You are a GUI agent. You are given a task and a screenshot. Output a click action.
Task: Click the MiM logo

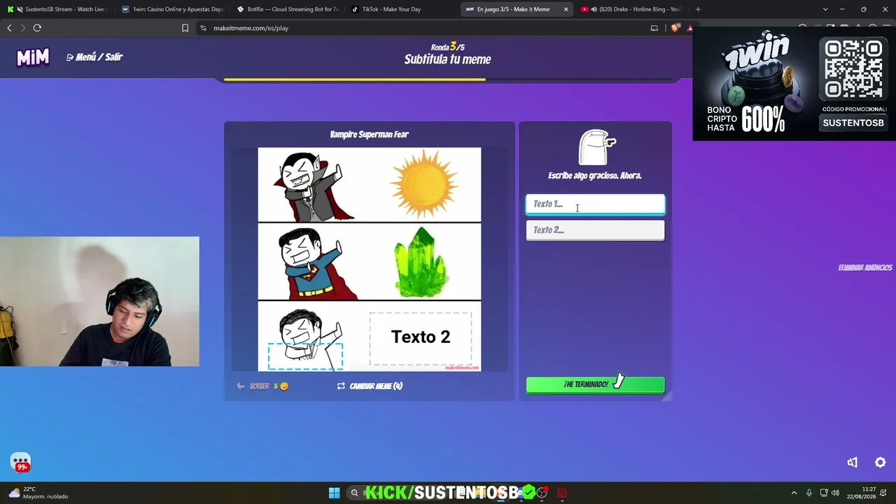coord(33,57)
